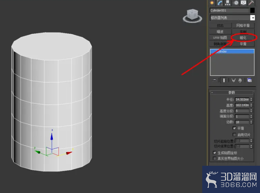Open Configure Modifier Sets icon

[249, 80]
